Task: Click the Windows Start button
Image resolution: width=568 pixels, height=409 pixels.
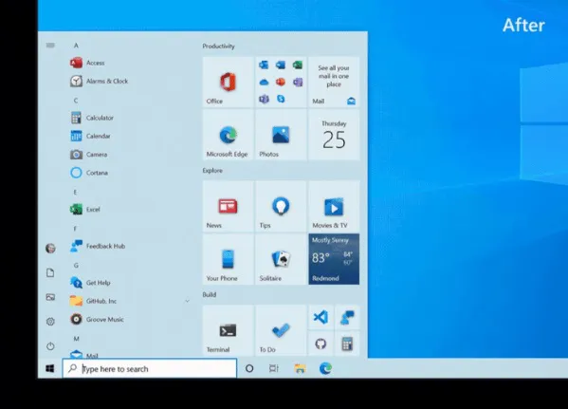Action: tap(50, 368)
